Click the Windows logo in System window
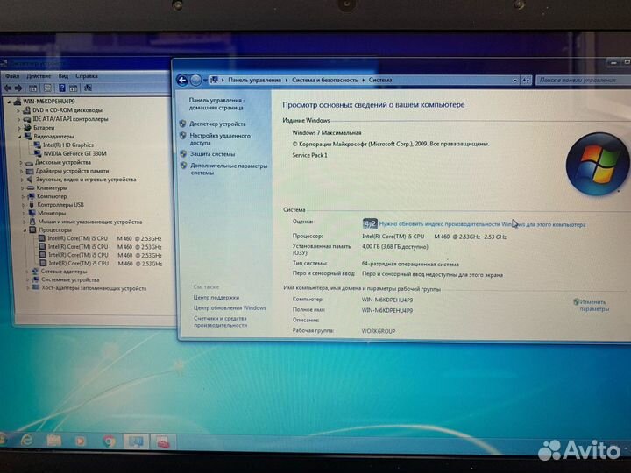This screenshot has width=631, height=473. point(598,164)
